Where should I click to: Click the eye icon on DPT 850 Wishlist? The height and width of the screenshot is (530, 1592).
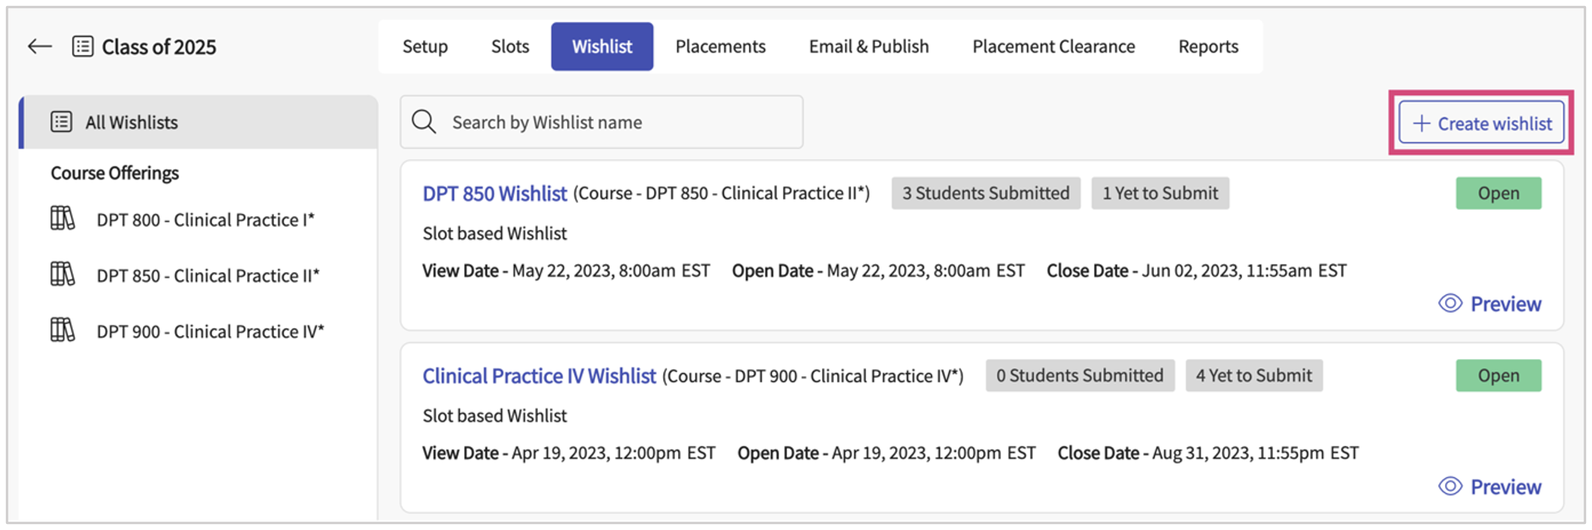click(1450, 303)
